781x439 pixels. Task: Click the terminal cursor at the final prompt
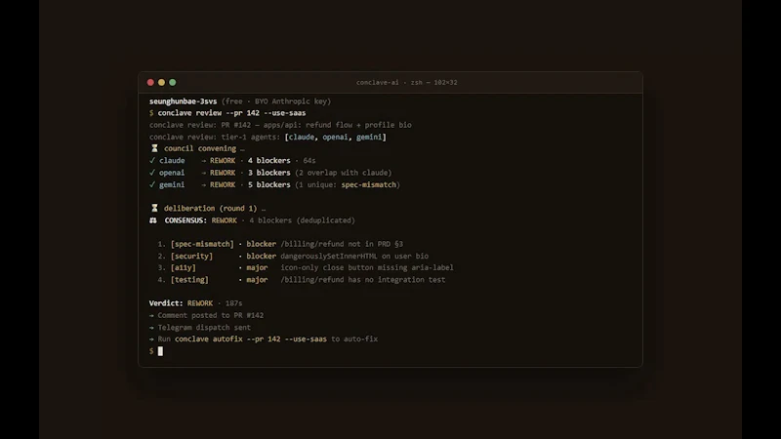click(x=160, y=351)
